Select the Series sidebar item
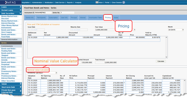Screen dimensions: 187x98 (x=11, y=43)
